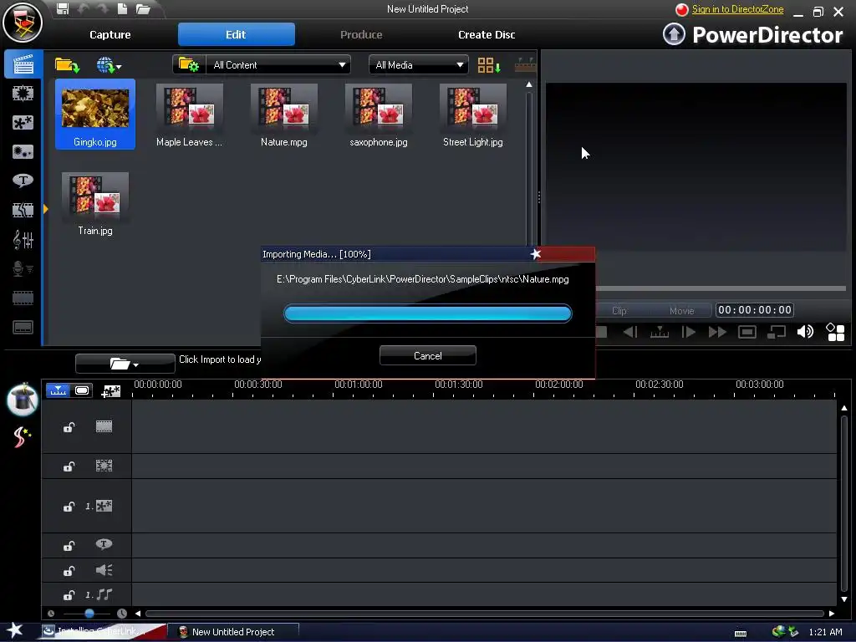Select the Gingko.jpg thumbnail
Screen dimensions: 856x642
click(x=95, y=114)
